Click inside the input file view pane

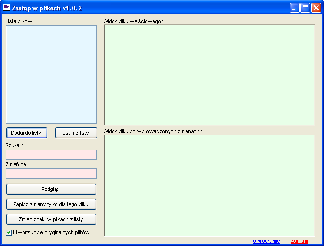click(209, 75)
